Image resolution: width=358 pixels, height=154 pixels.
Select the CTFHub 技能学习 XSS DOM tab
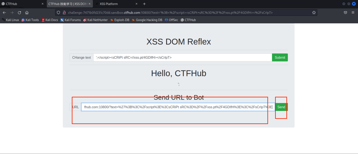click(70, 4)
